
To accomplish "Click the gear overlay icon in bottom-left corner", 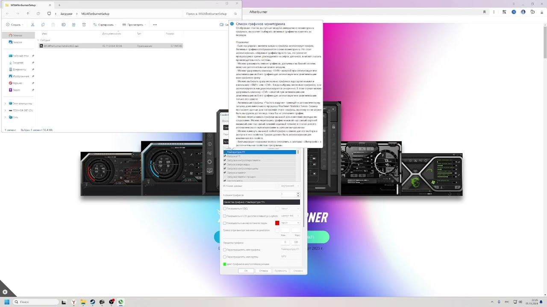I will (5, 292).
